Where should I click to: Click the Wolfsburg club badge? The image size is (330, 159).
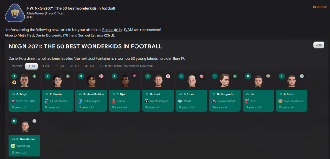click(x=13, y=146)
